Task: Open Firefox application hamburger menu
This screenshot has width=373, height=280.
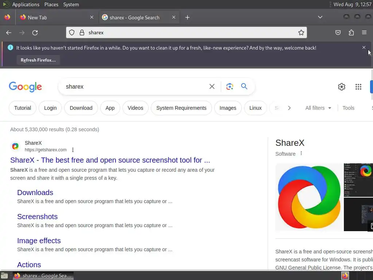Action: pyautogui.click(x=364, y=32)
